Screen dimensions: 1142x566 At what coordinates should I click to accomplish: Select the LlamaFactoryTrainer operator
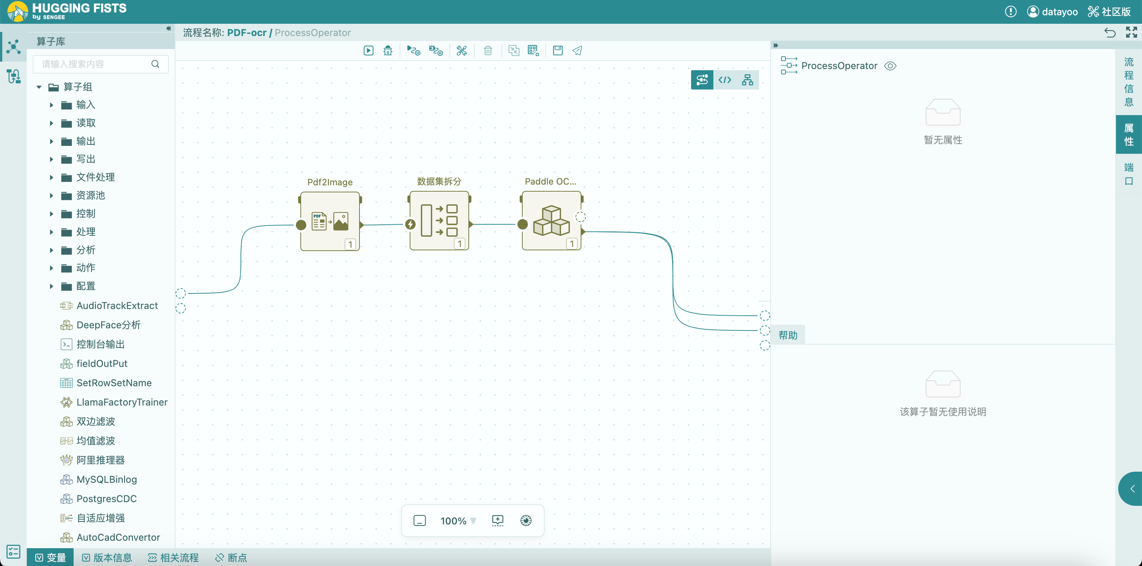coord(122,402)
